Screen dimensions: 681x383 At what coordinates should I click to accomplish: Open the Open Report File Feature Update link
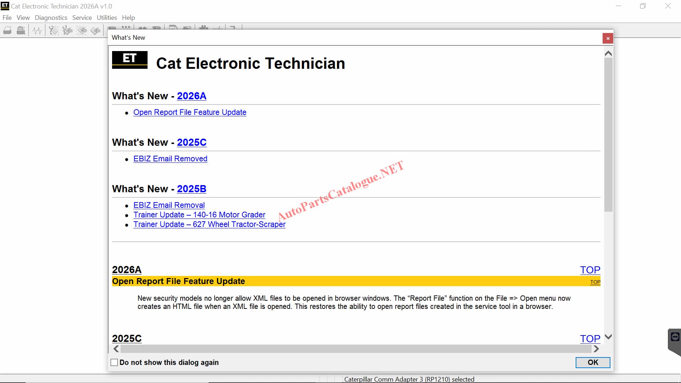pos(190,112)
